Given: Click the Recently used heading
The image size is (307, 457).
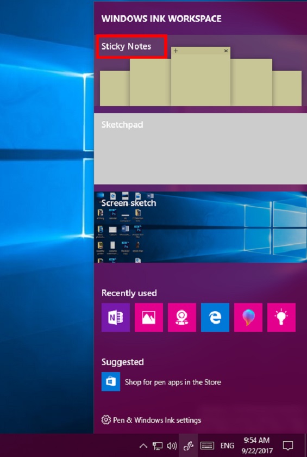Looking at the screenshot, I should point(129,293).
